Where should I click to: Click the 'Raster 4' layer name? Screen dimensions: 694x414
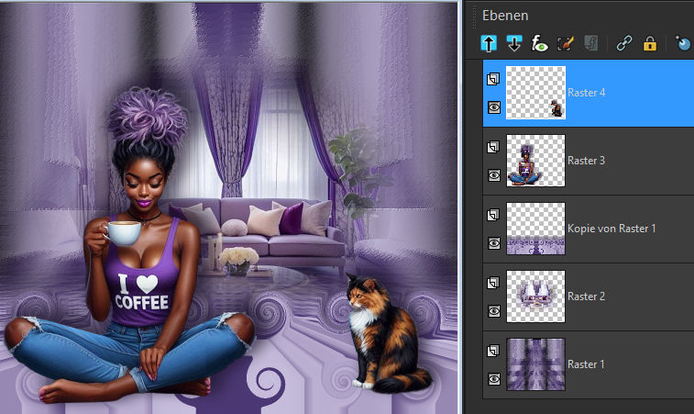coord(587,93)
